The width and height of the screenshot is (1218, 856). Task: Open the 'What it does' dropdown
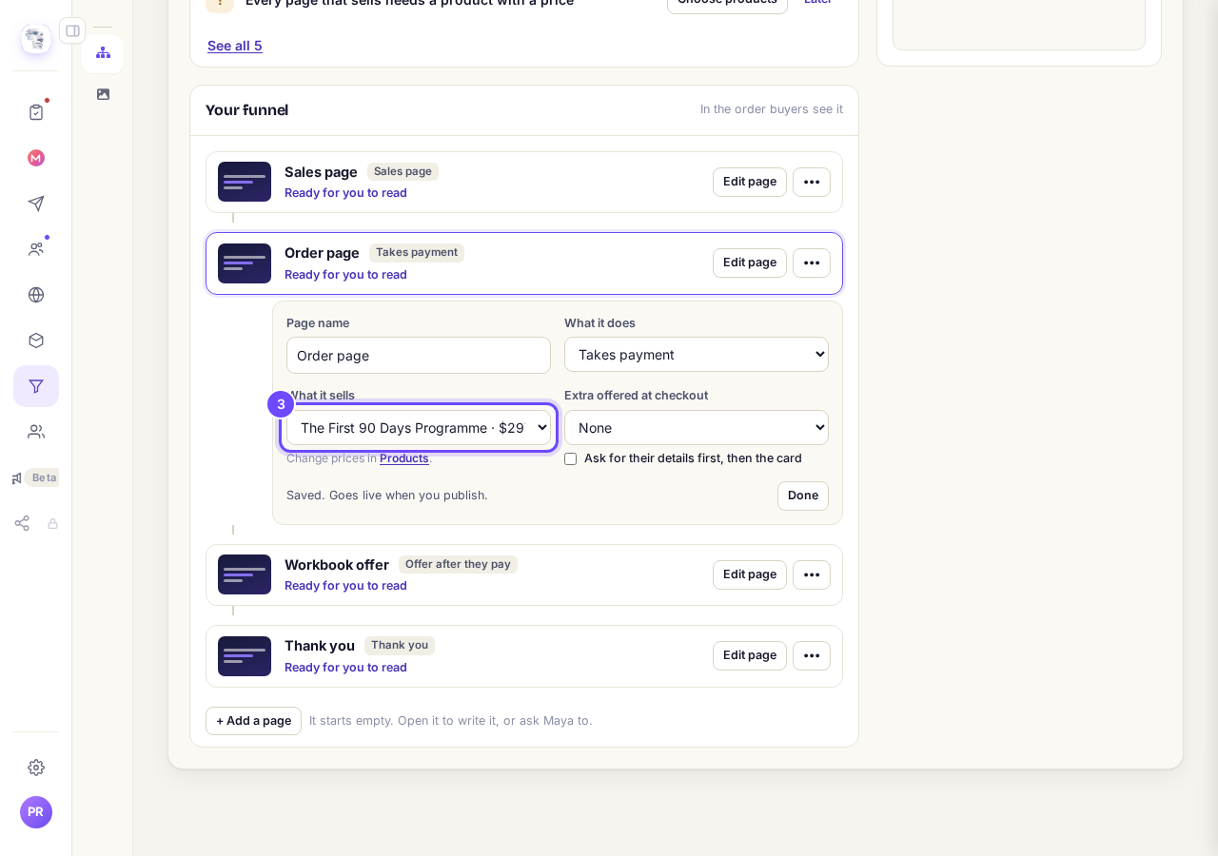tap(697, 355)
